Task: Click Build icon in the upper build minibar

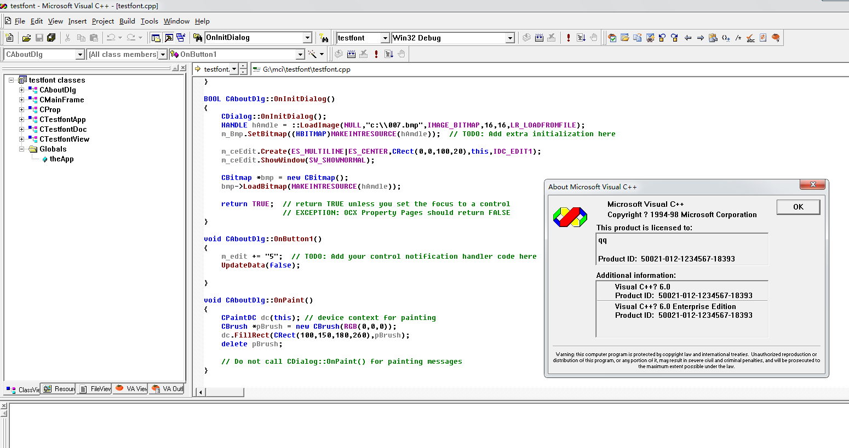Action: coord(539,38)
